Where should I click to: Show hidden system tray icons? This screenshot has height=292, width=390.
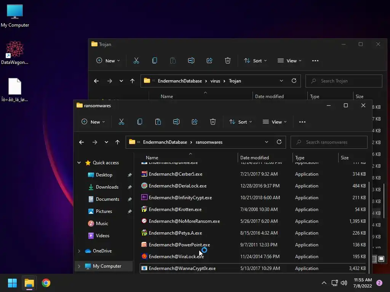click(324, 283)
